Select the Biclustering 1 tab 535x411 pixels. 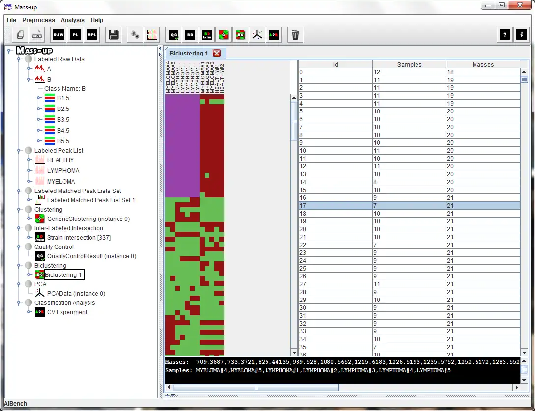(188, 54)
